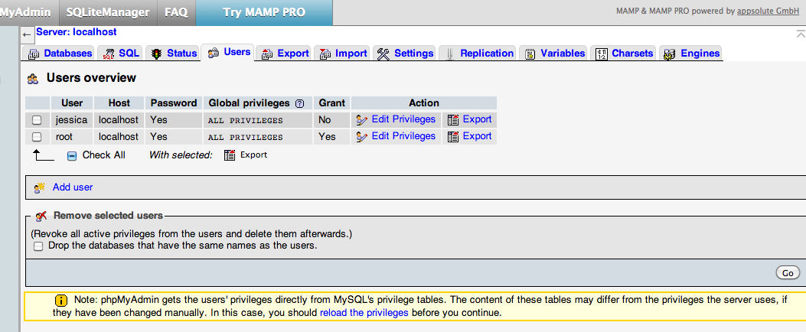Click Try MAMP PRO button
806x332 pixels.
point(264,12)
